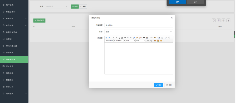Open the multi-image upload icon

pos(158,41)
